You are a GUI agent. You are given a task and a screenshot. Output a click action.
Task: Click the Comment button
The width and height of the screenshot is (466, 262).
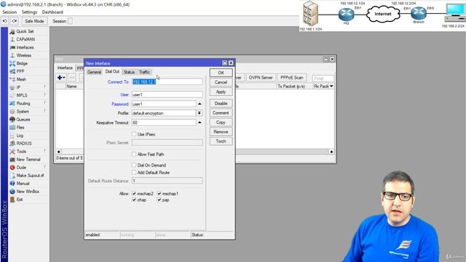[221, 113]
